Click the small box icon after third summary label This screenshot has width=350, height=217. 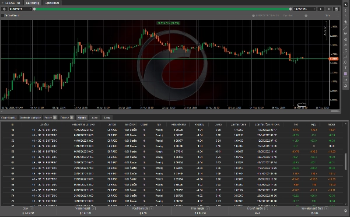pyautogui.click(x=151, y=208)
